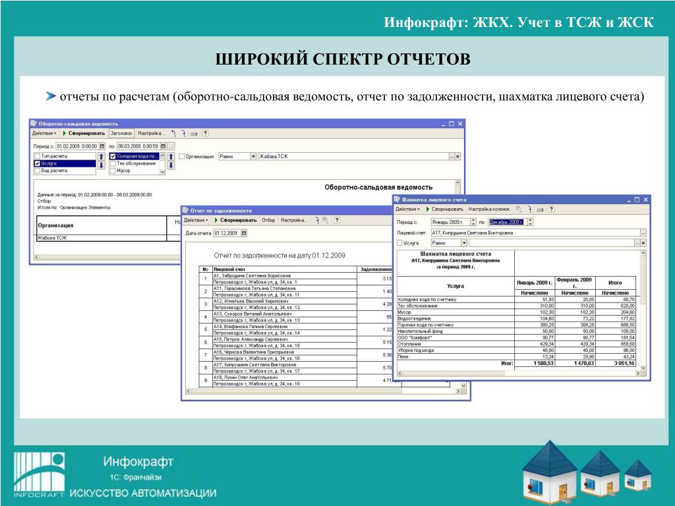This screenshot has height=506, width=675.
Task: Open Help in Оборотно-сальдовая ведомость toolbar
Action: point(206,133)
